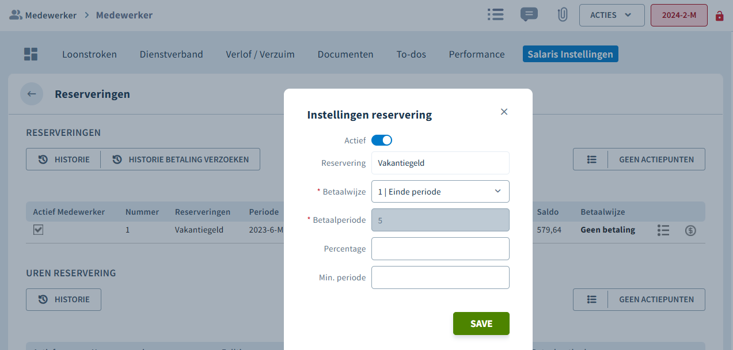733x350 pixels.
Task: Open the chat messages icon
Action: [x=529, y=14]
